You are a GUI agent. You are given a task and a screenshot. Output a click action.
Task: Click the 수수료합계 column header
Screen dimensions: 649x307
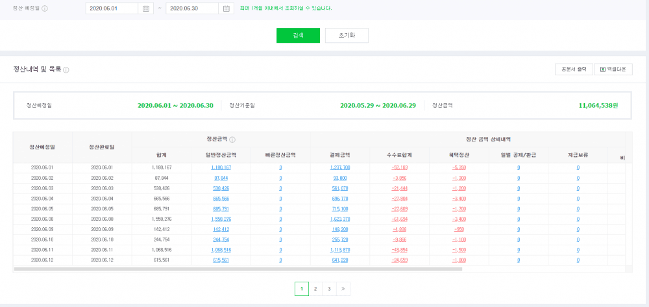click(399, 156)
